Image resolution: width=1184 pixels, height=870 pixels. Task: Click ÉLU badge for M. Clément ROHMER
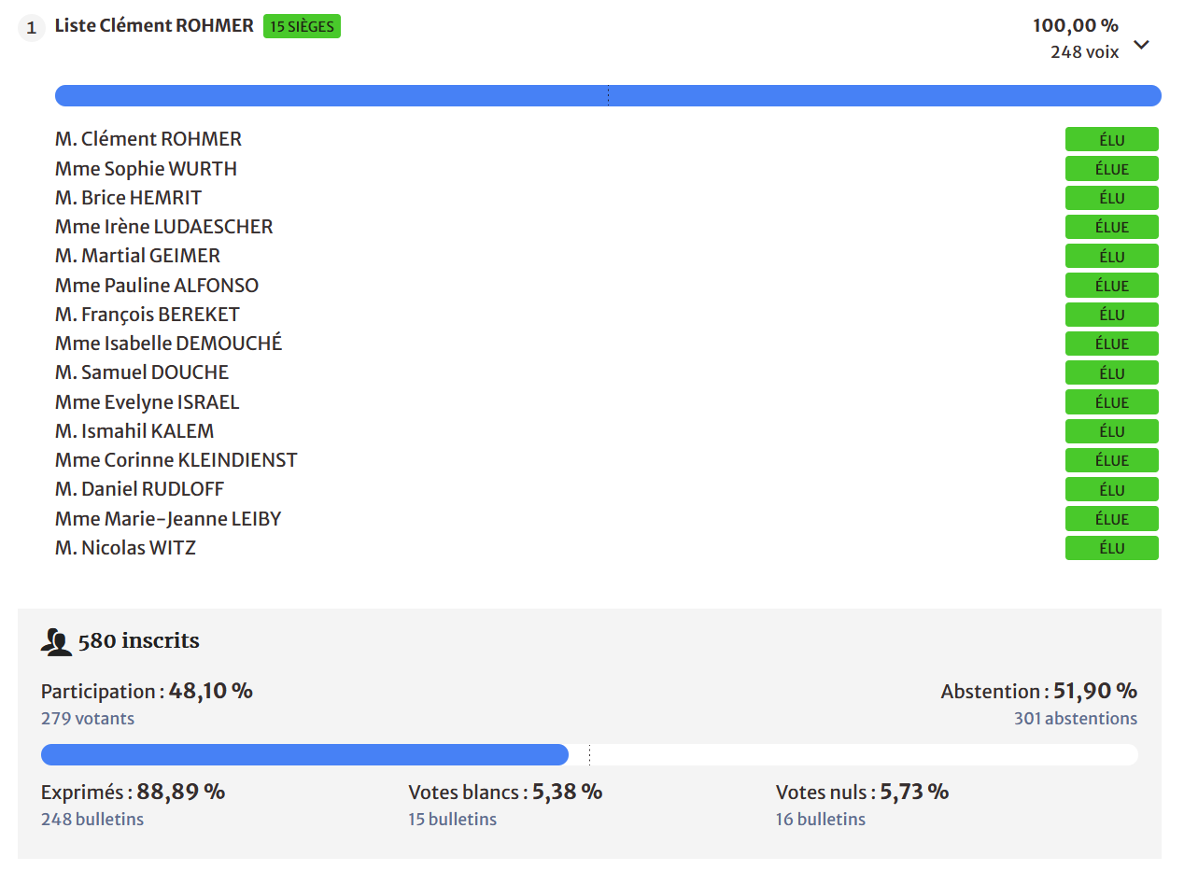[x=1111, y=140]
